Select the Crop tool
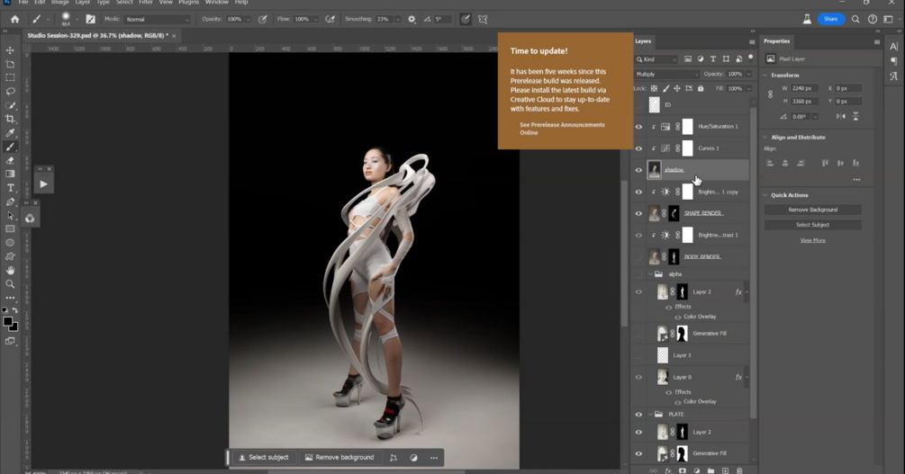 pos(11,119)
